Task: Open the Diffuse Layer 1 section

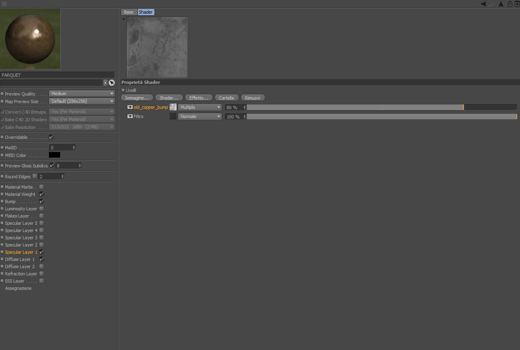Action: click(x=20, y=259)
